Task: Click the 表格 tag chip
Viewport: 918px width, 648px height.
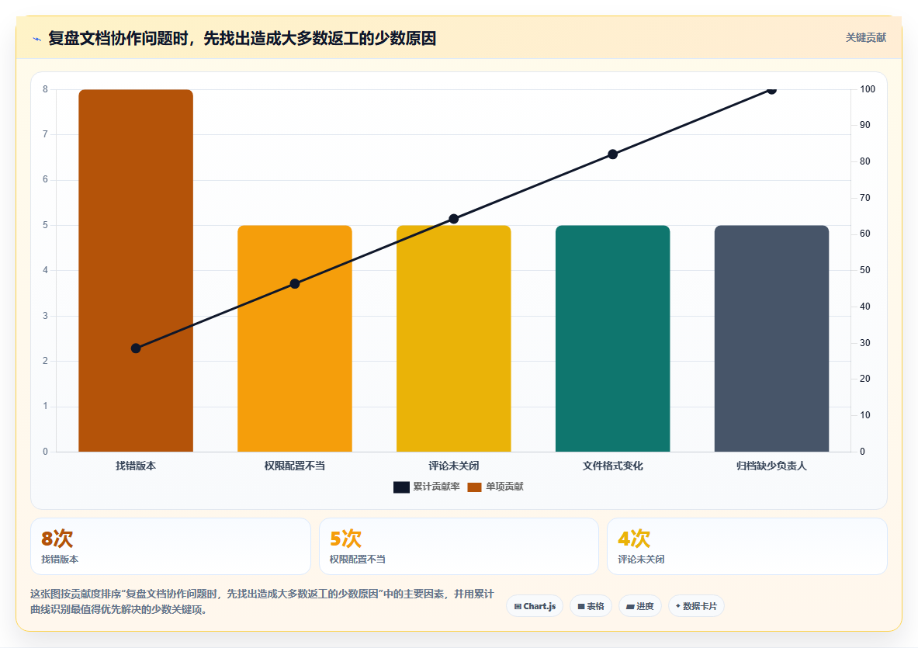Action: 591,606
